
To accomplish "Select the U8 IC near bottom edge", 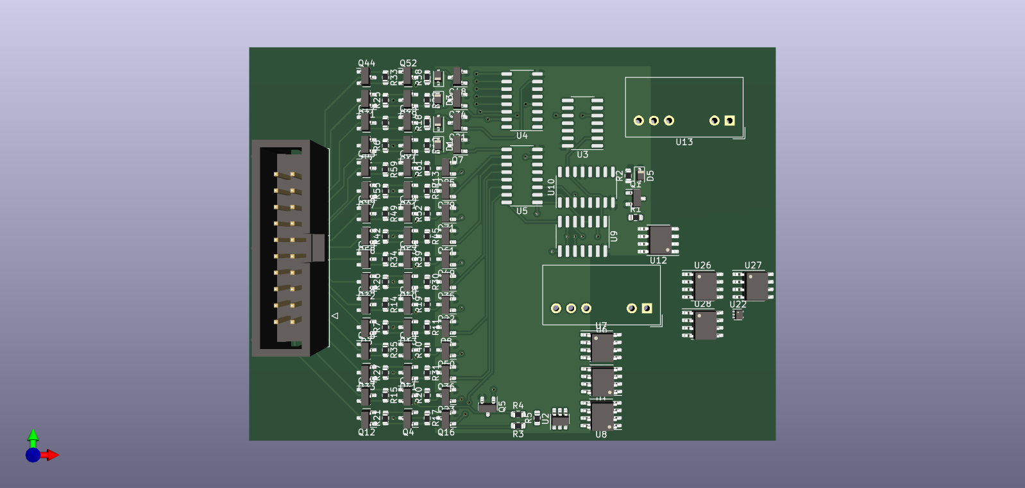I will (601, 415).
